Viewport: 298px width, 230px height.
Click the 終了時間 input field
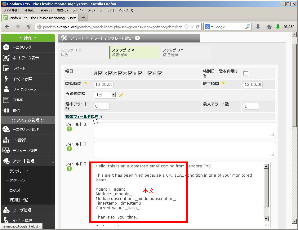point(253,85)
